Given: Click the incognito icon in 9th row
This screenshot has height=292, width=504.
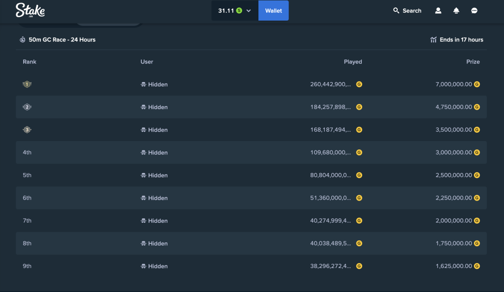Looking at the screenshot, I should pos(143,266).
